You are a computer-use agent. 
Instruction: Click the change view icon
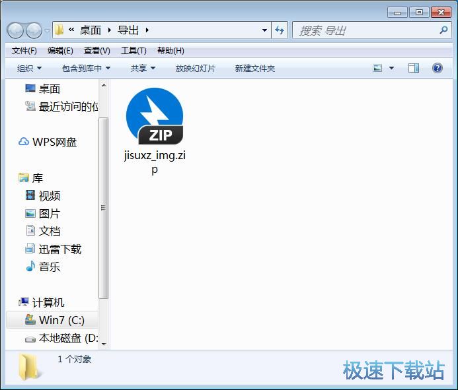[377, 68]
